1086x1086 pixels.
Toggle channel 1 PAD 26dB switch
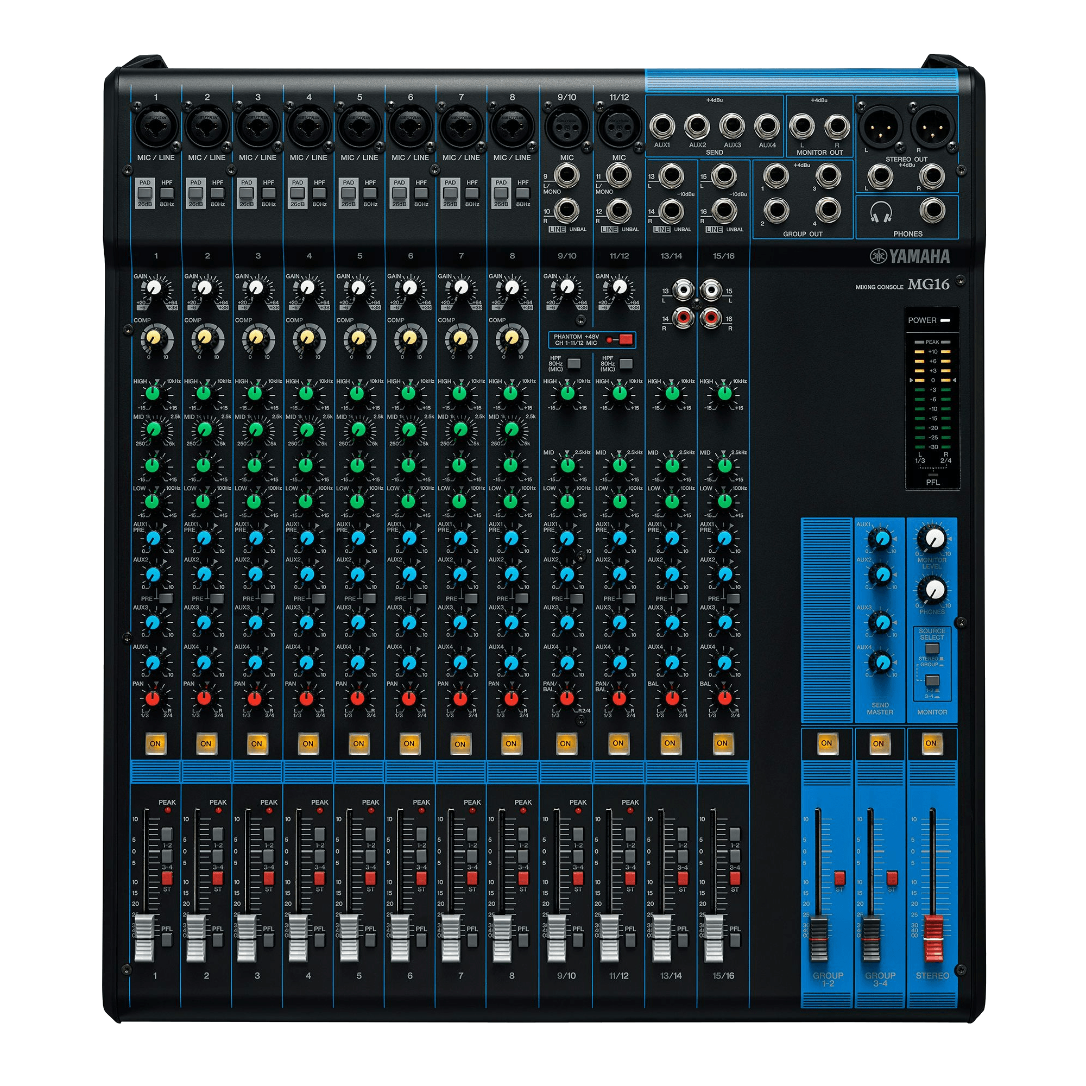coord(145,193)
